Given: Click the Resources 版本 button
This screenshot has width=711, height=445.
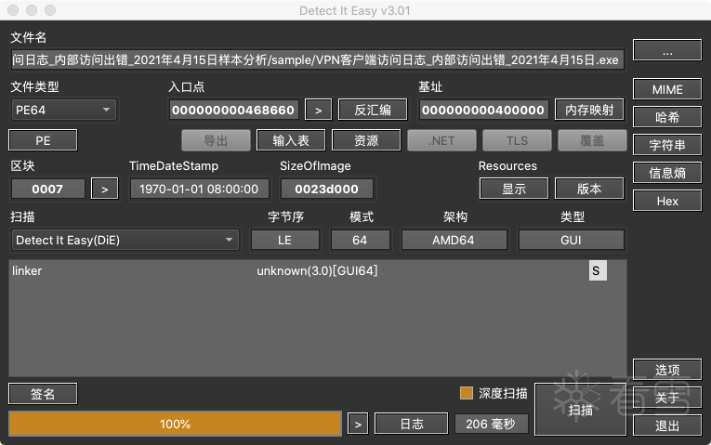Looking at the screenshot, I should (589, 189).
